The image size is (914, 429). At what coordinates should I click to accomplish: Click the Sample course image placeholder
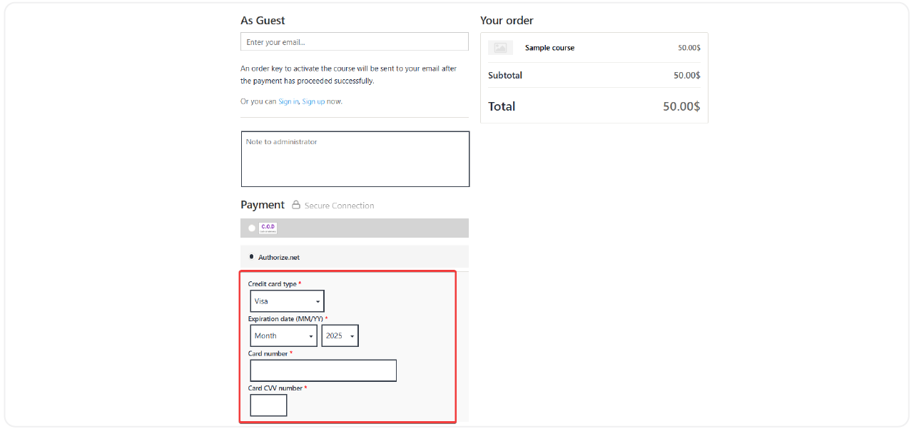500,47
